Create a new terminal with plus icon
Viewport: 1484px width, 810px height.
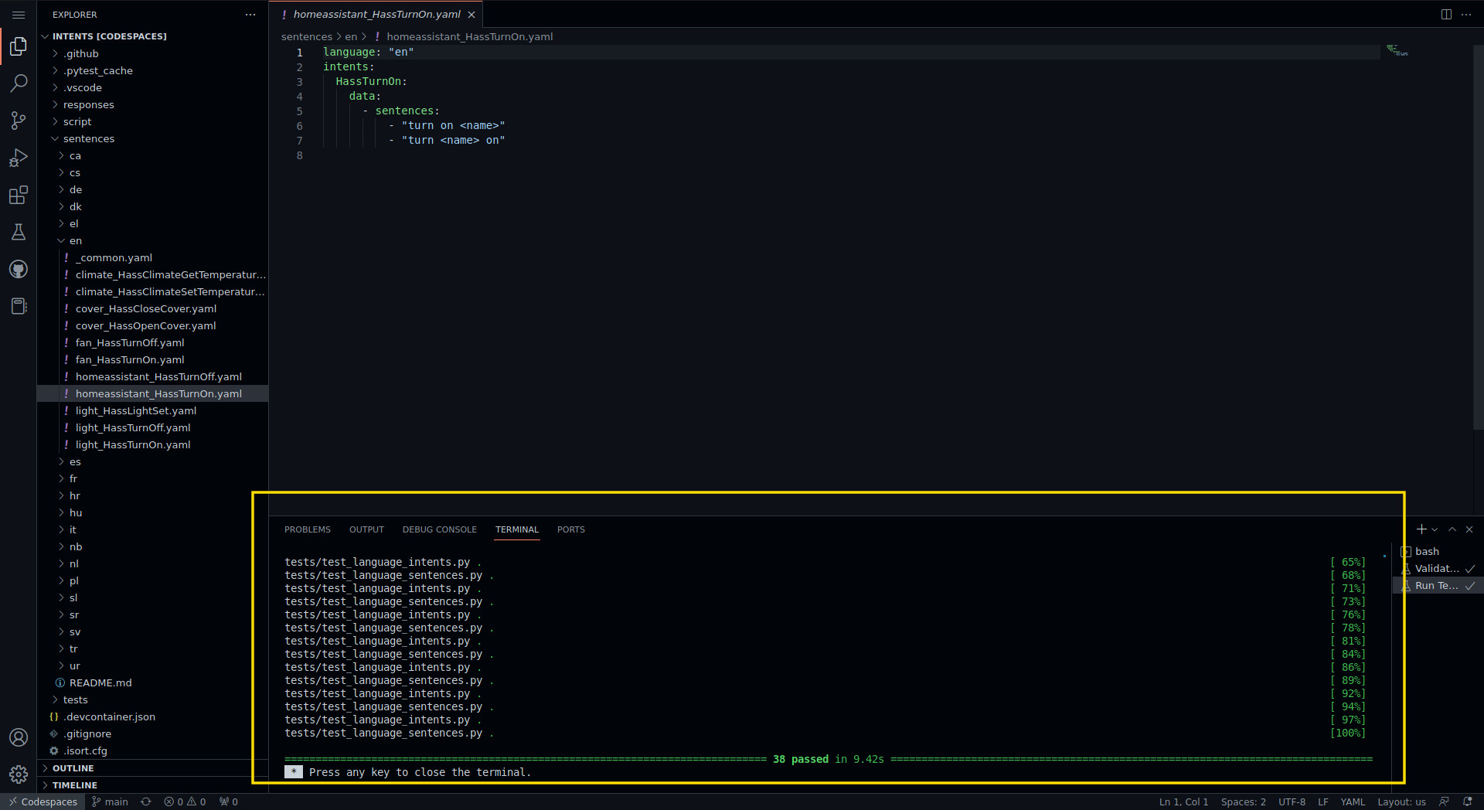(1421, 529)
